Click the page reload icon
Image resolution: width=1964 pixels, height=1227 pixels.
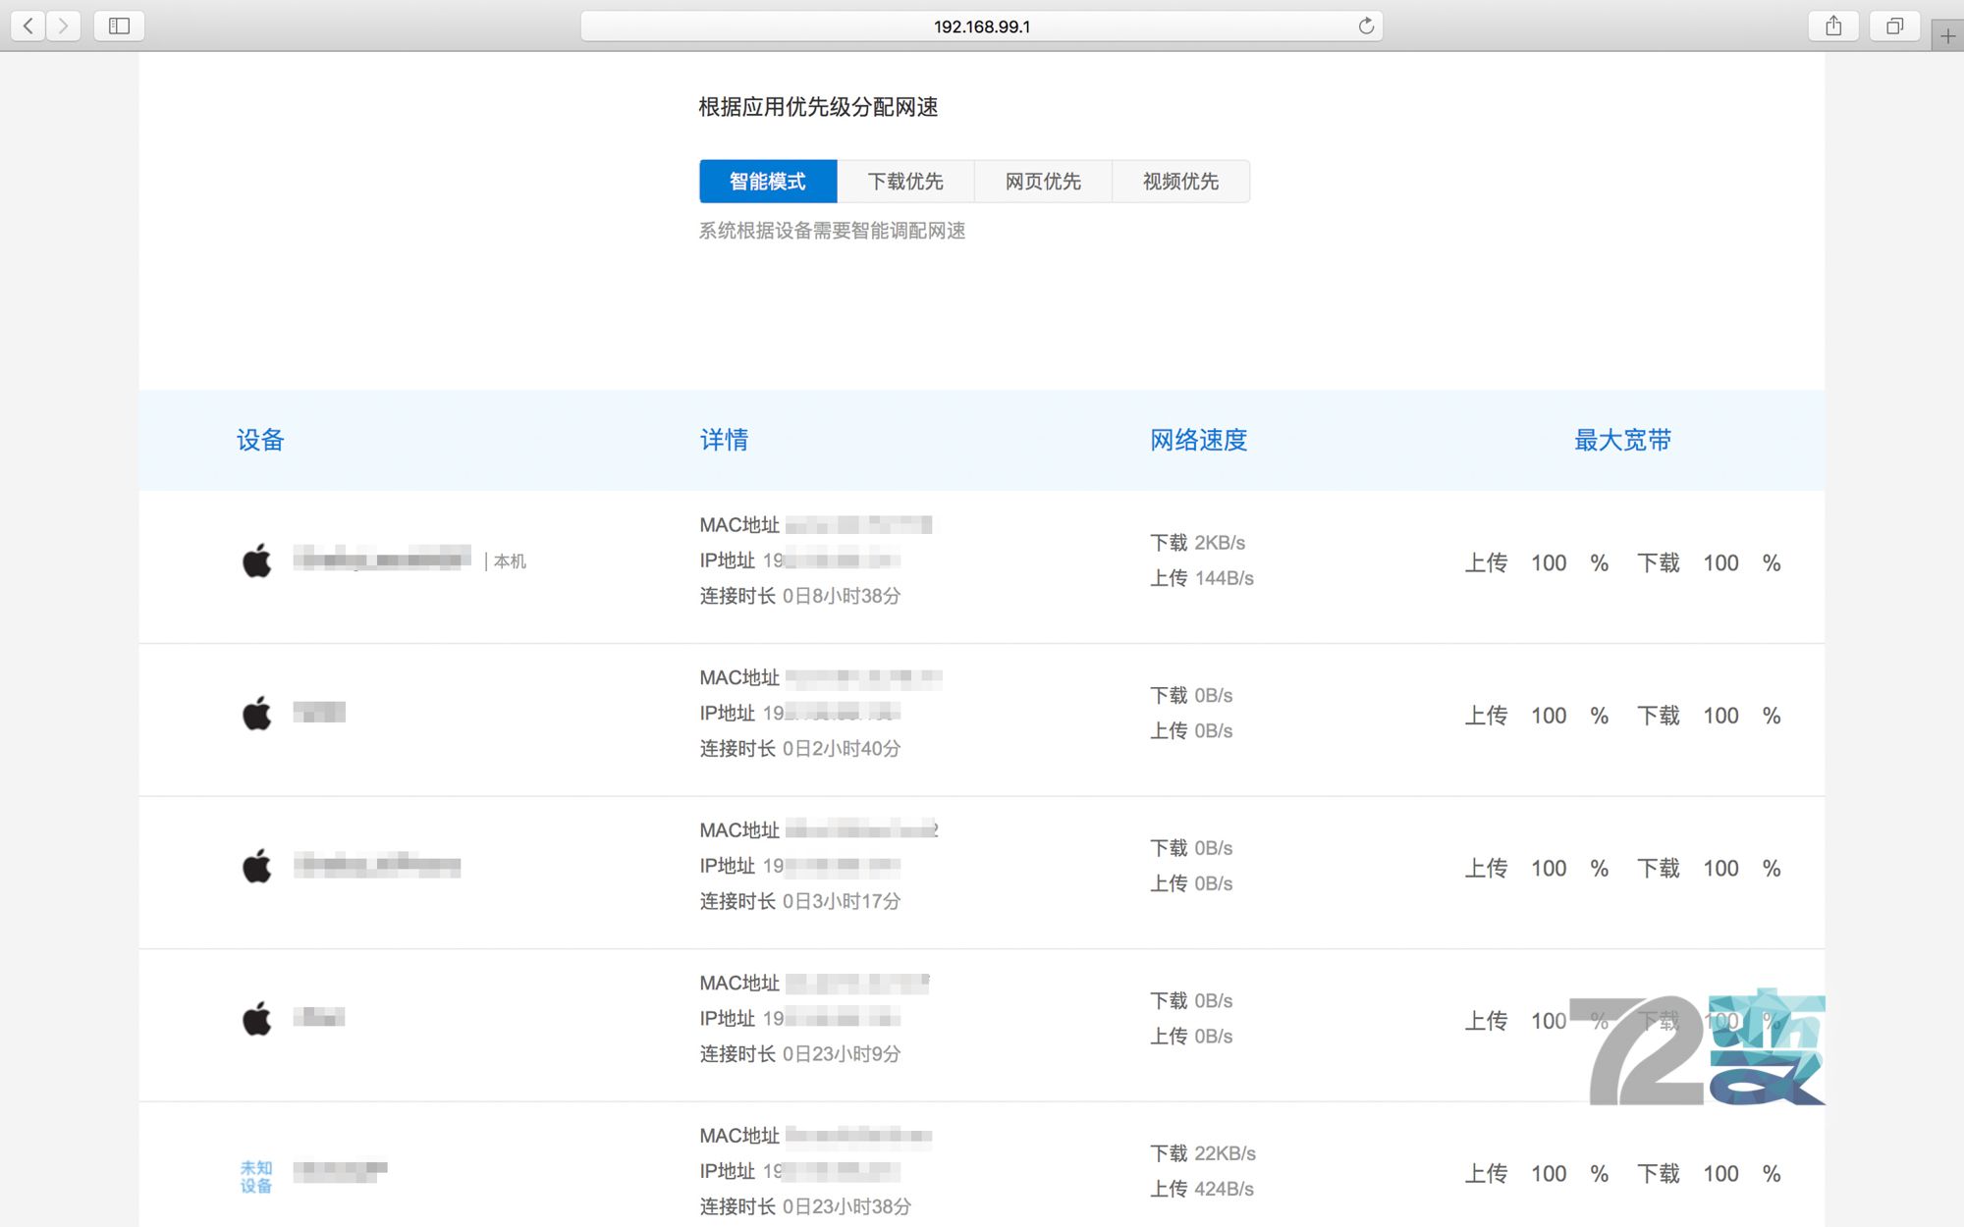(1365, 27)
